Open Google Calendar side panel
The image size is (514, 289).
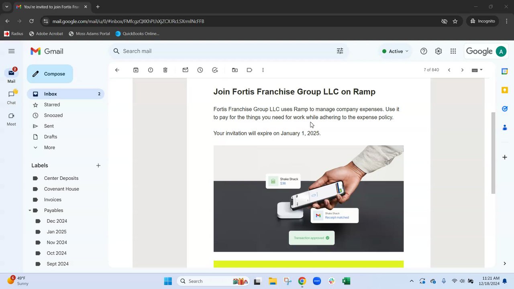tap(505, 71)
